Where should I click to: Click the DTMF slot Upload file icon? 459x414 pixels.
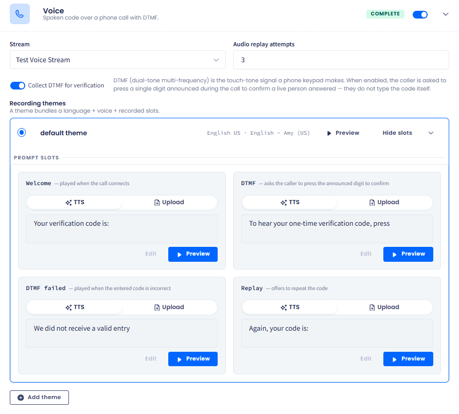click(x=372, y=203)
